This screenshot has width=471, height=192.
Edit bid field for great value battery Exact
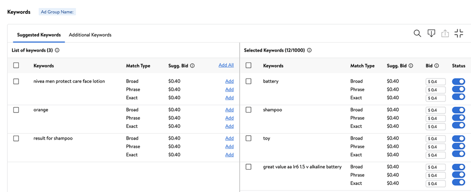[436, 184]
